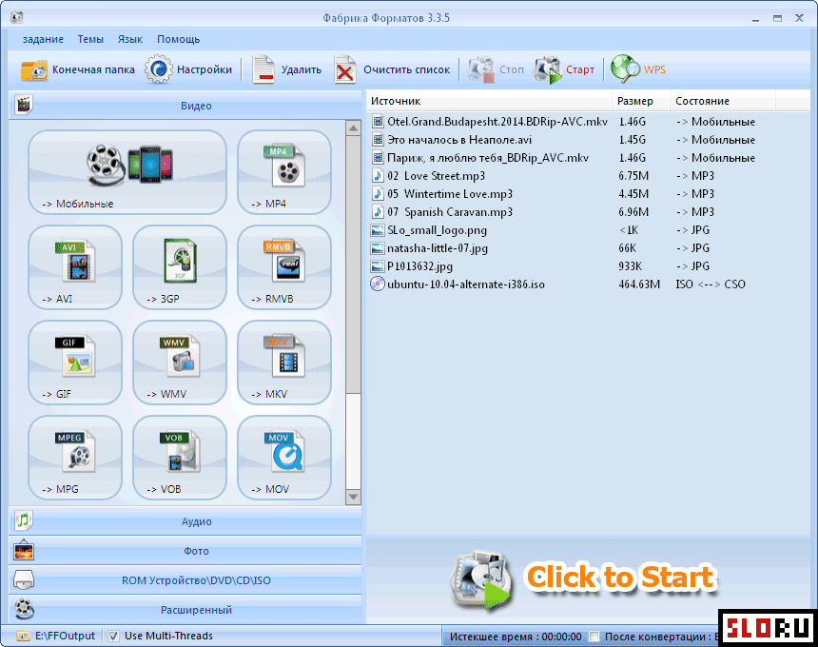Image resolution: width=818 pixels, height=647 pixels.
Task: Click the Старт start conversion icon
Action: (x=548, y=69)
